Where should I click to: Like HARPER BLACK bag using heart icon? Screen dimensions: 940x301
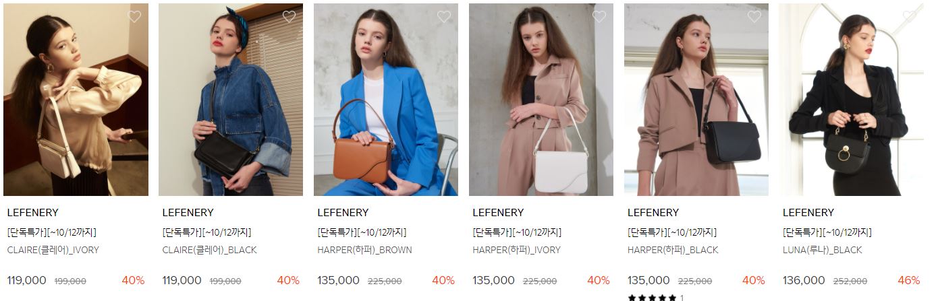[754, 17]
